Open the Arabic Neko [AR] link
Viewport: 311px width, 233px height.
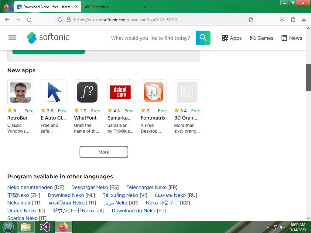[115, 203]
